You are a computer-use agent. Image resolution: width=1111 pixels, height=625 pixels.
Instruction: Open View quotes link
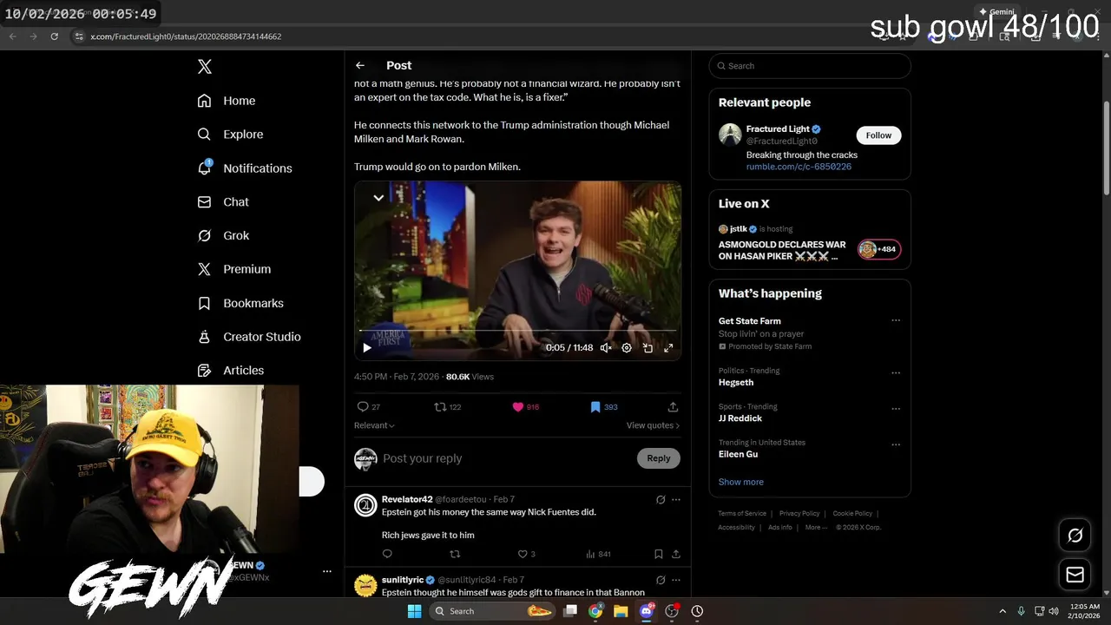click(x=653, y=425)
